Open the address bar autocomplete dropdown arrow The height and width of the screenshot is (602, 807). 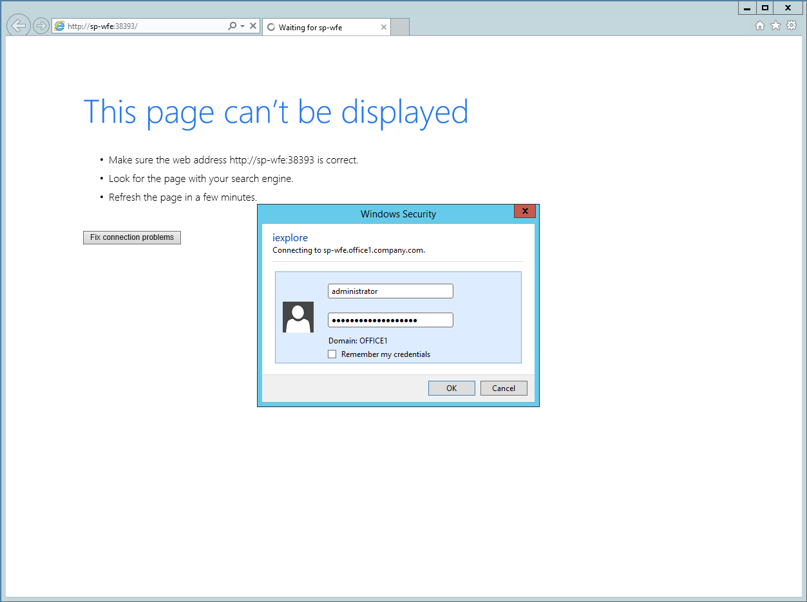pyautogui.click(x=242, y=26)
